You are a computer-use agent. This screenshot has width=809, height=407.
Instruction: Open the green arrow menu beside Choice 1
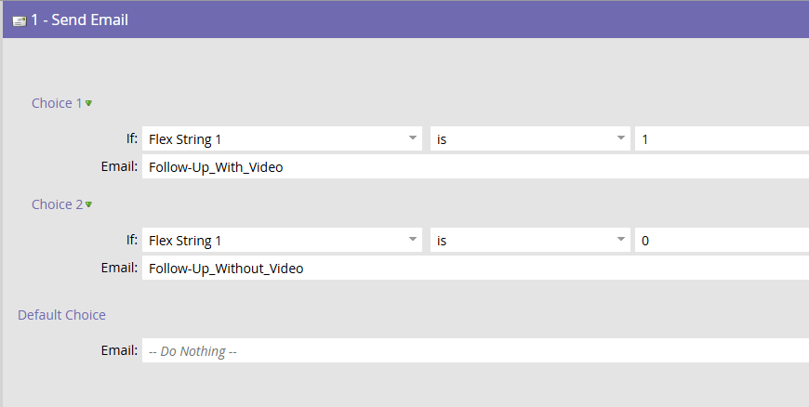[88, 103]
